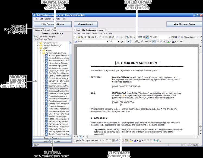The image size is (203, 158).
Task: Open the main window Help menu
Action: 64,19
